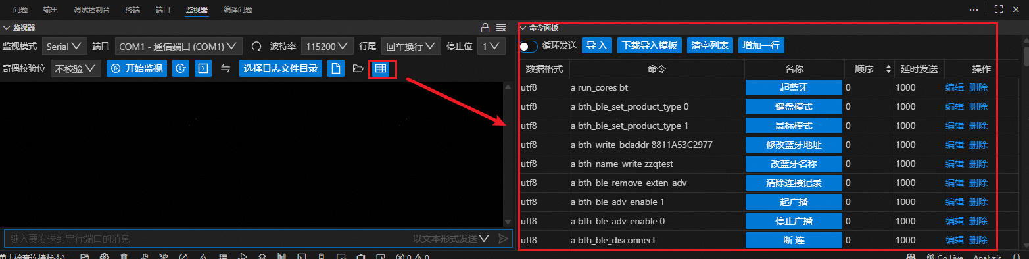Image resolution: width=1029 pixels, height=259 pixels.
Task: Send the 键盘模式 command
Action: tap(794, 106)
